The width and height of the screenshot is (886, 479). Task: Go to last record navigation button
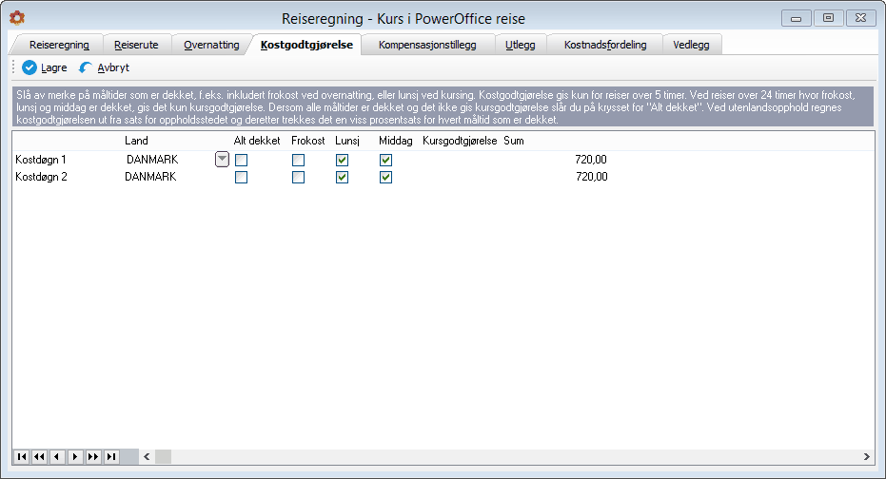tap(111, 456)
